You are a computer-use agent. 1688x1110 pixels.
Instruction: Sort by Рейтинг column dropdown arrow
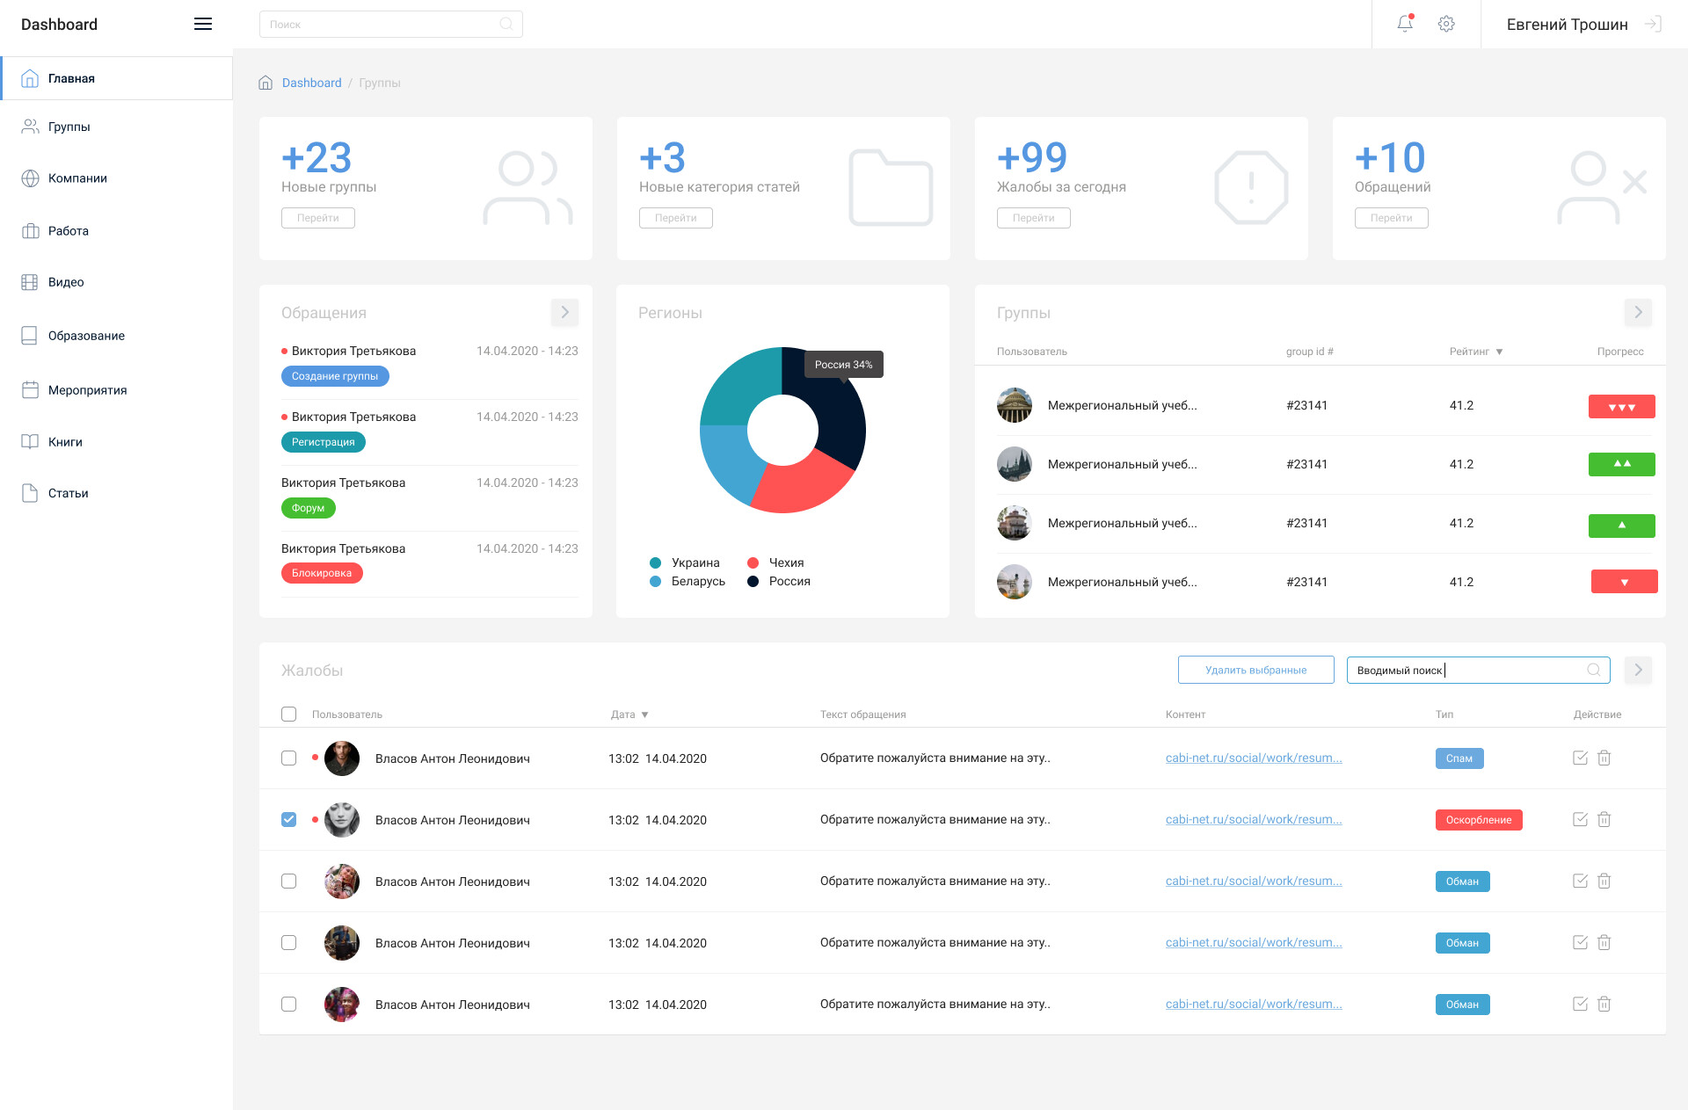point(1500,352)
